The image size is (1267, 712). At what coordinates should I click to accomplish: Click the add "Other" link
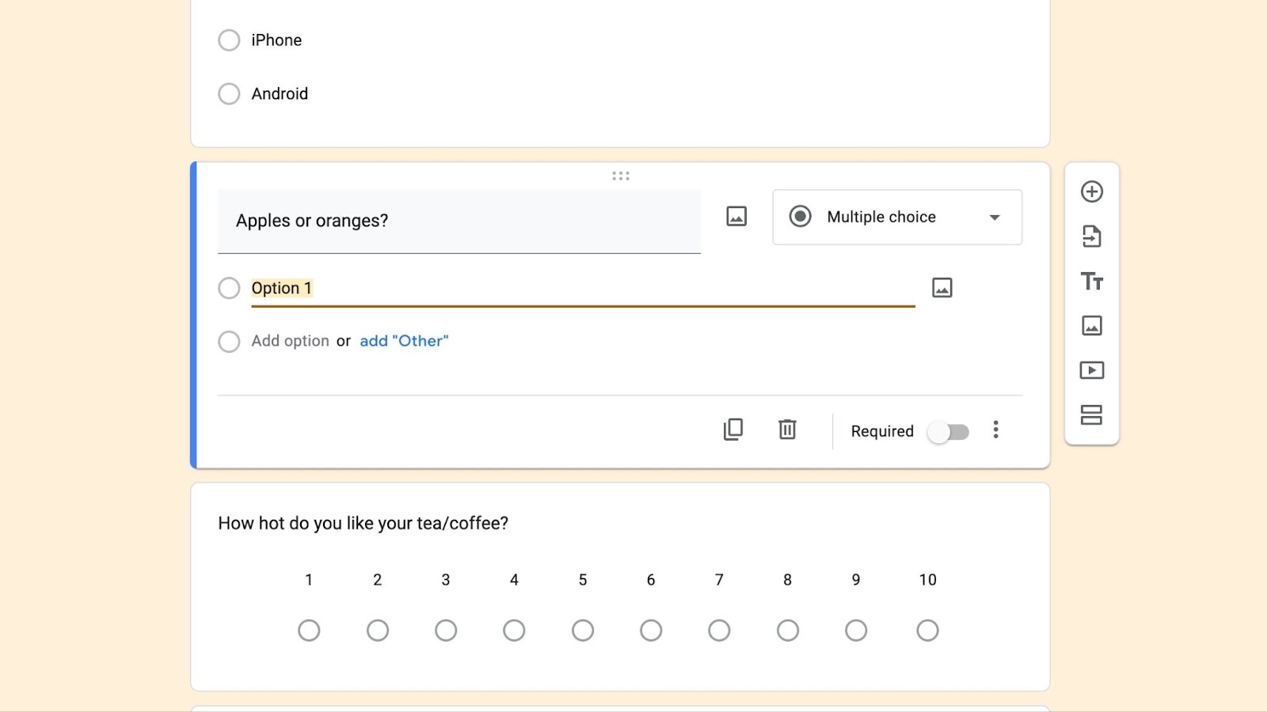404,341
